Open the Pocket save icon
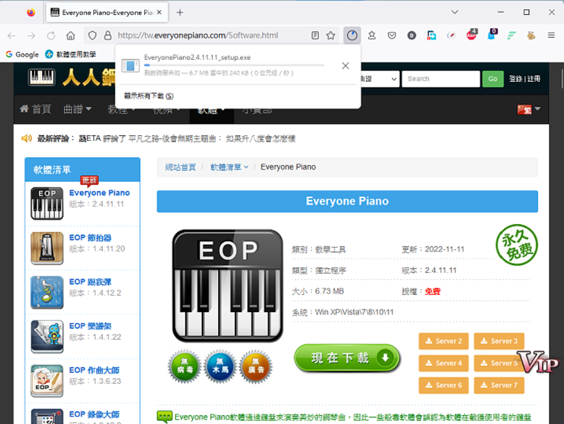 coord(392,35)
